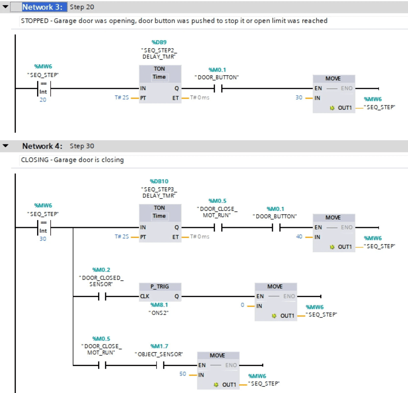Viewport: 408px width, 393px height.
Task: Click the IN value 40 of MOVE
Action: tap(299, 236)
